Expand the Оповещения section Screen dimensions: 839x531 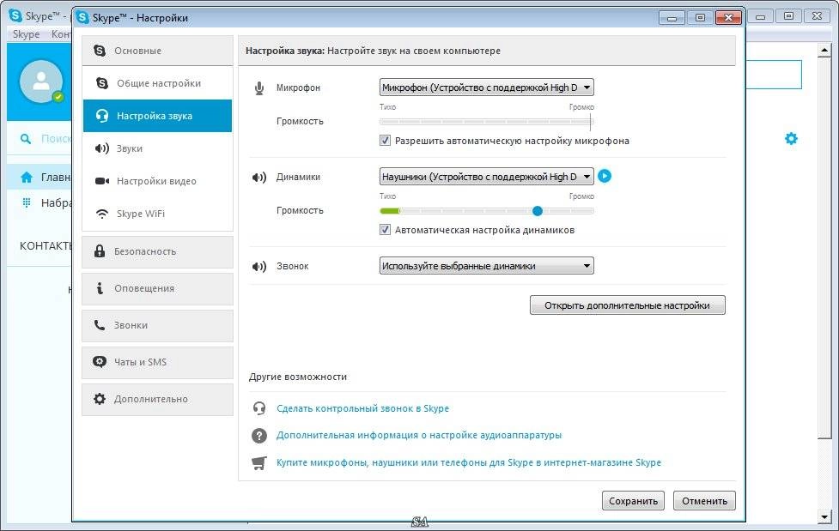tap(157, 289)
